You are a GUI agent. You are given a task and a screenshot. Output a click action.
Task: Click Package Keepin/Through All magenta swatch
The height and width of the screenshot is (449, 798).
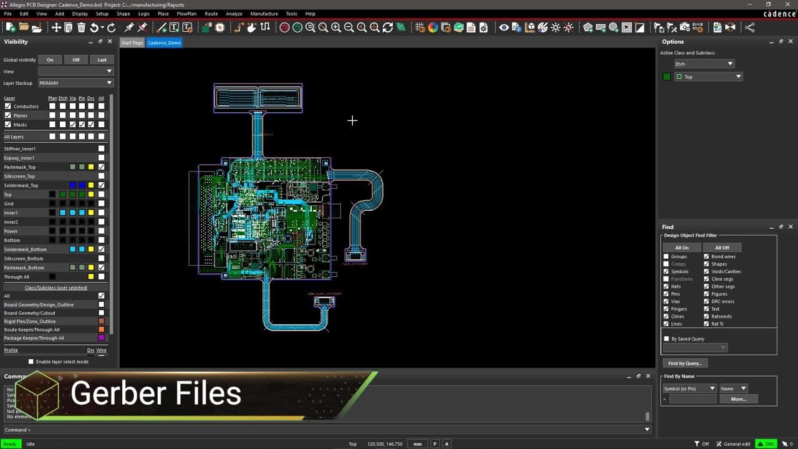(102, 338)
